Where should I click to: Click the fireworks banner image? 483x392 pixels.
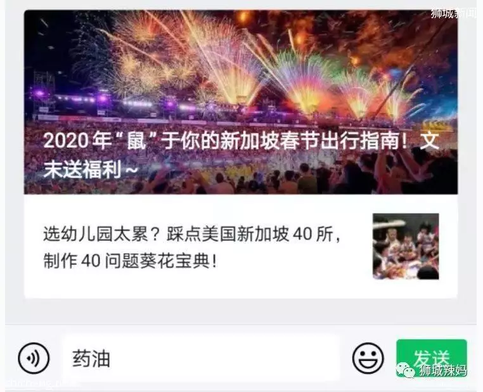pos(241,102)
